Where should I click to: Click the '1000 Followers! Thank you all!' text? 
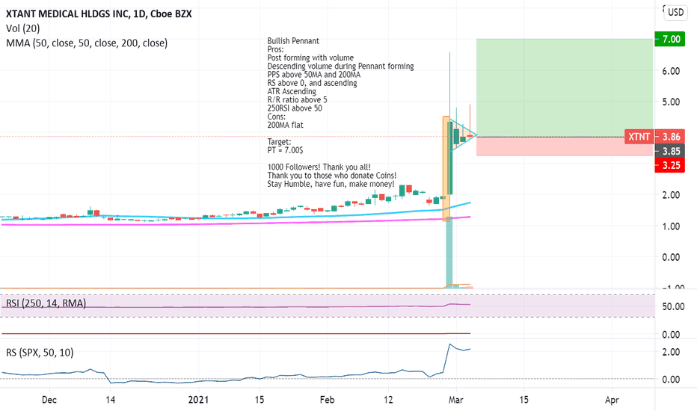[x=319, y=167]
